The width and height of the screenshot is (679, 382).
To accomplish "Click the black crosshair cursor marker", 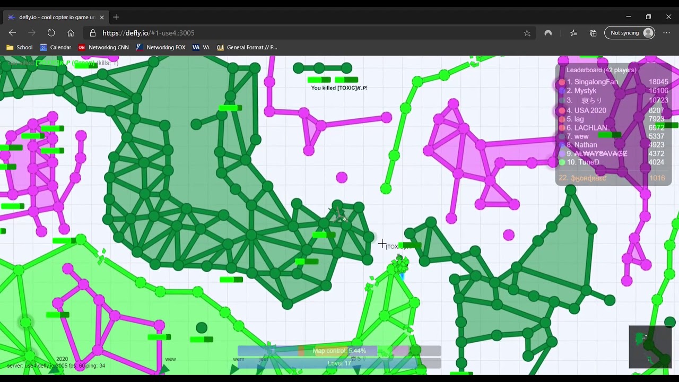I will click(382, 244).
